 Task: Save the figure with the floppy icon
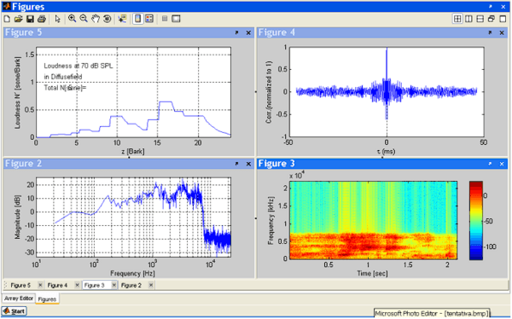pos(30,19)
